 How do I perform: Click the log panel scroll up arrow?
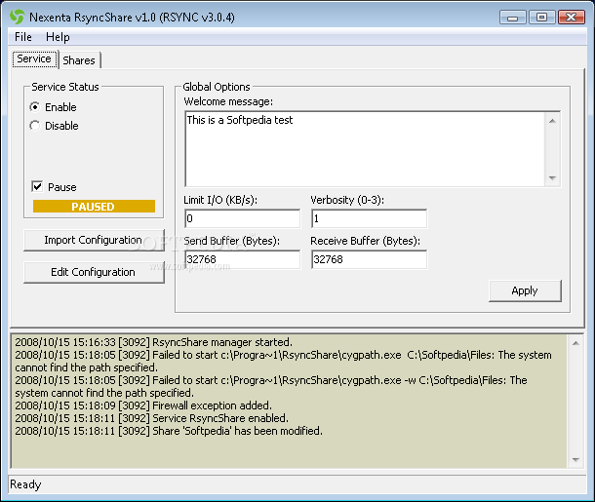pyautogui.click(x=575, y=343)
